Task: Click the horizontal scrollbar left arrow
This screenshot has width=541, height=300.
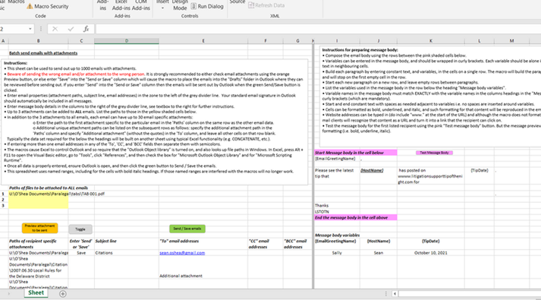Action: [395, 294]
